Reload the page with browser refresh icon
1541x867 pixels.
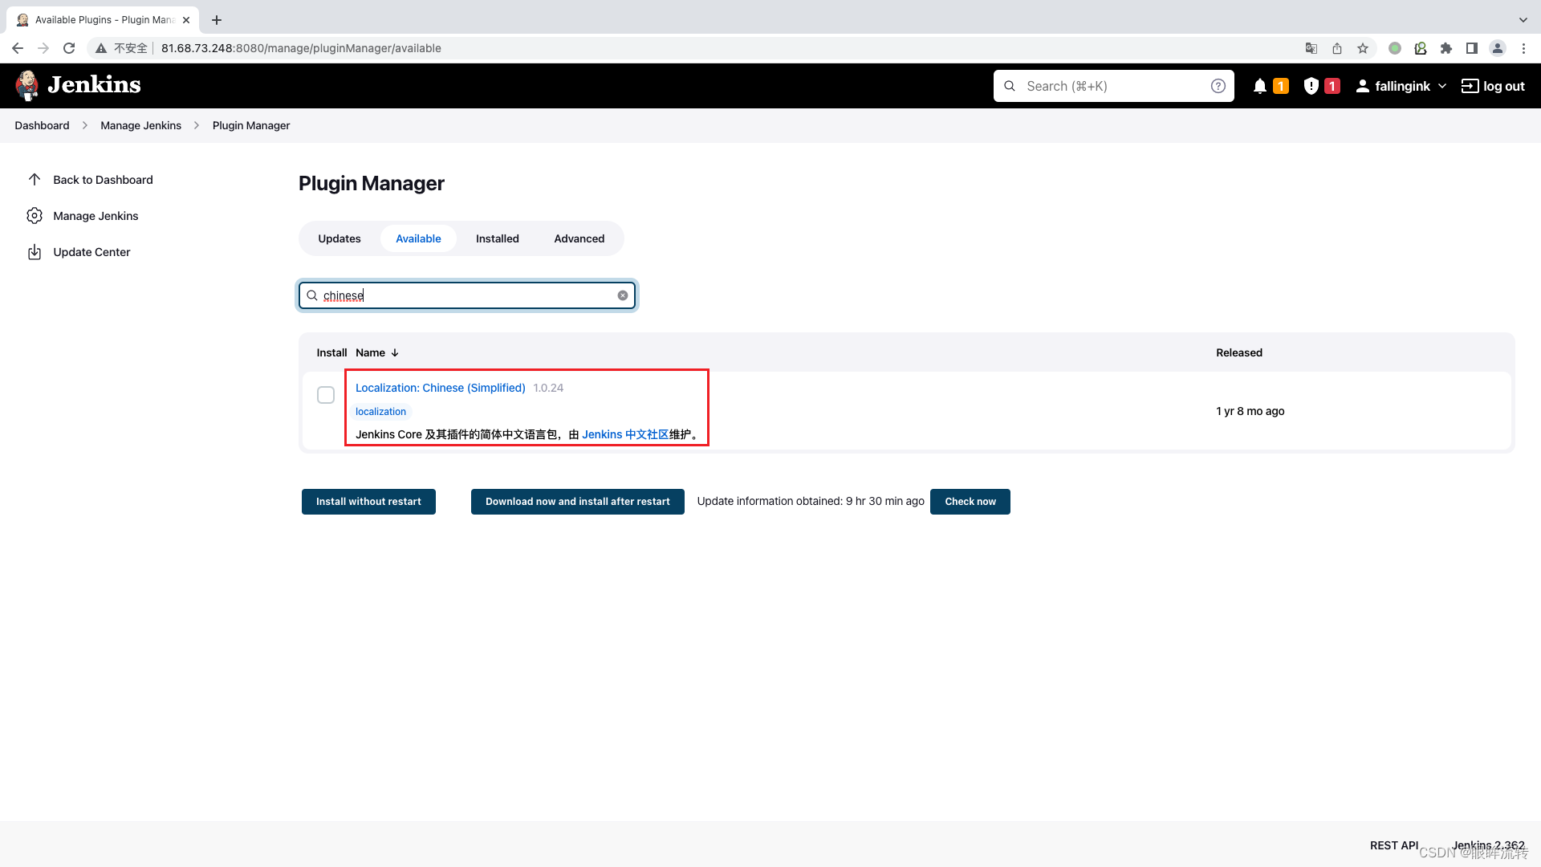coord(69,48)
